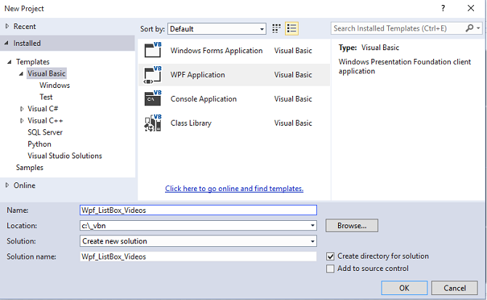The height and width of the screenshot is (300, 487).
Task: Click the OK button
Action: (x=404, y=288)
